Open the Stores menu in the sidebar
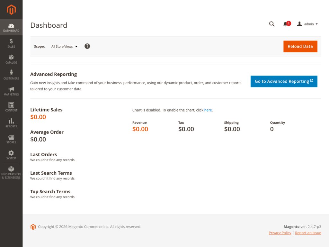329x247 pixels. [11, 139]
